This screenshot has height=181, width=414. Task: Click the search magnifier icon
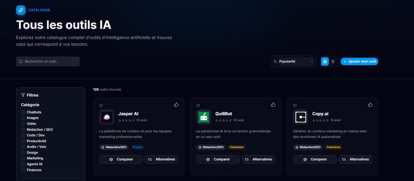tap(21, 61)
